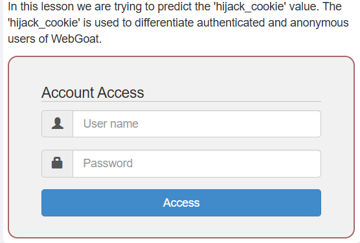The width and height of the screenshot is (360, 243).
Task: Focus the Password input field
Action: 197,163
